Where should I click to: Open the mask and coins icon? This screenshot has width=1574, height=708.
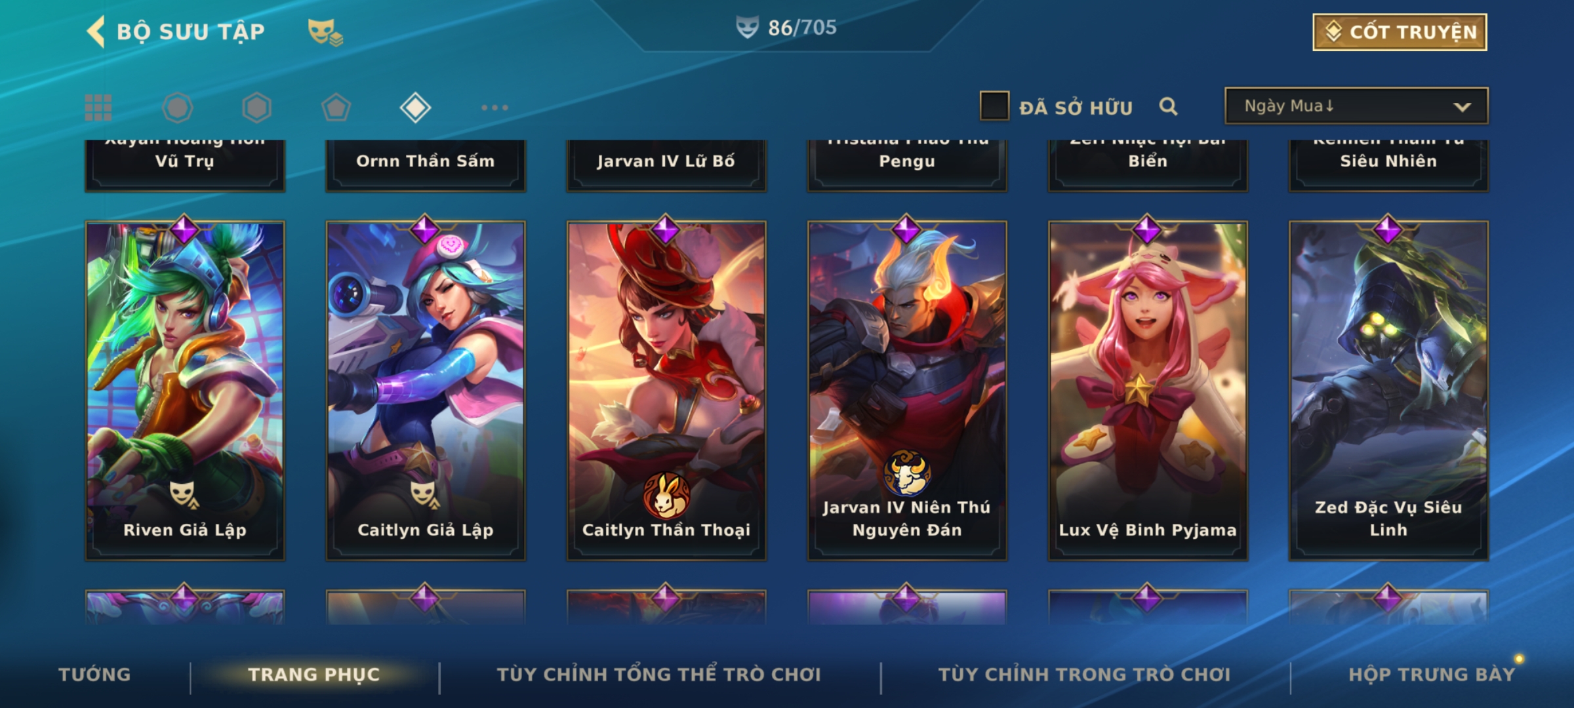pyautogui.click(x=326, y=32)
